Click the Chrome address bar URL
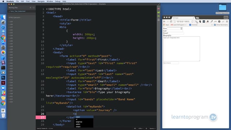This screenshot has width=231, height=130. [x=183, y=22]
